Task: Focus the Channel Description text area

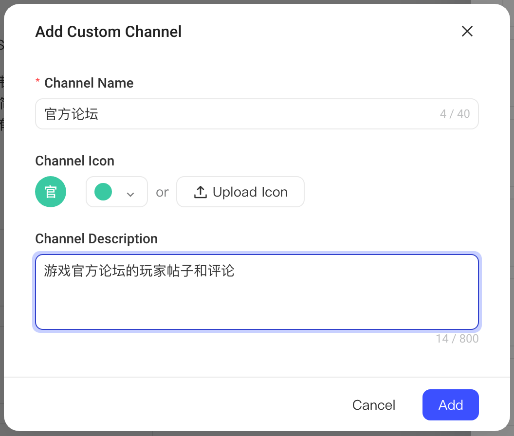Action: [257, 292]
